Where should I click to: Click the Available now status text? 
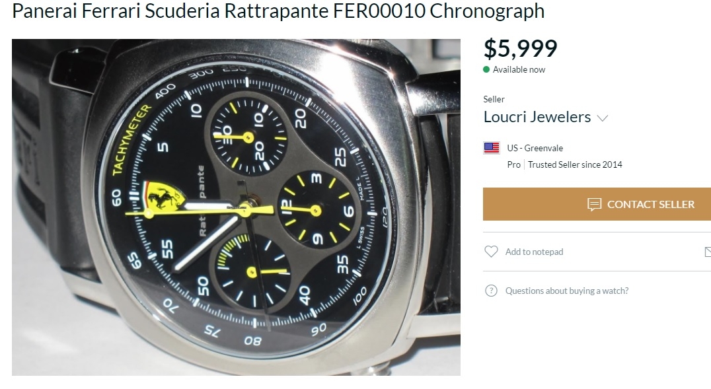click(x=519, y=69)
